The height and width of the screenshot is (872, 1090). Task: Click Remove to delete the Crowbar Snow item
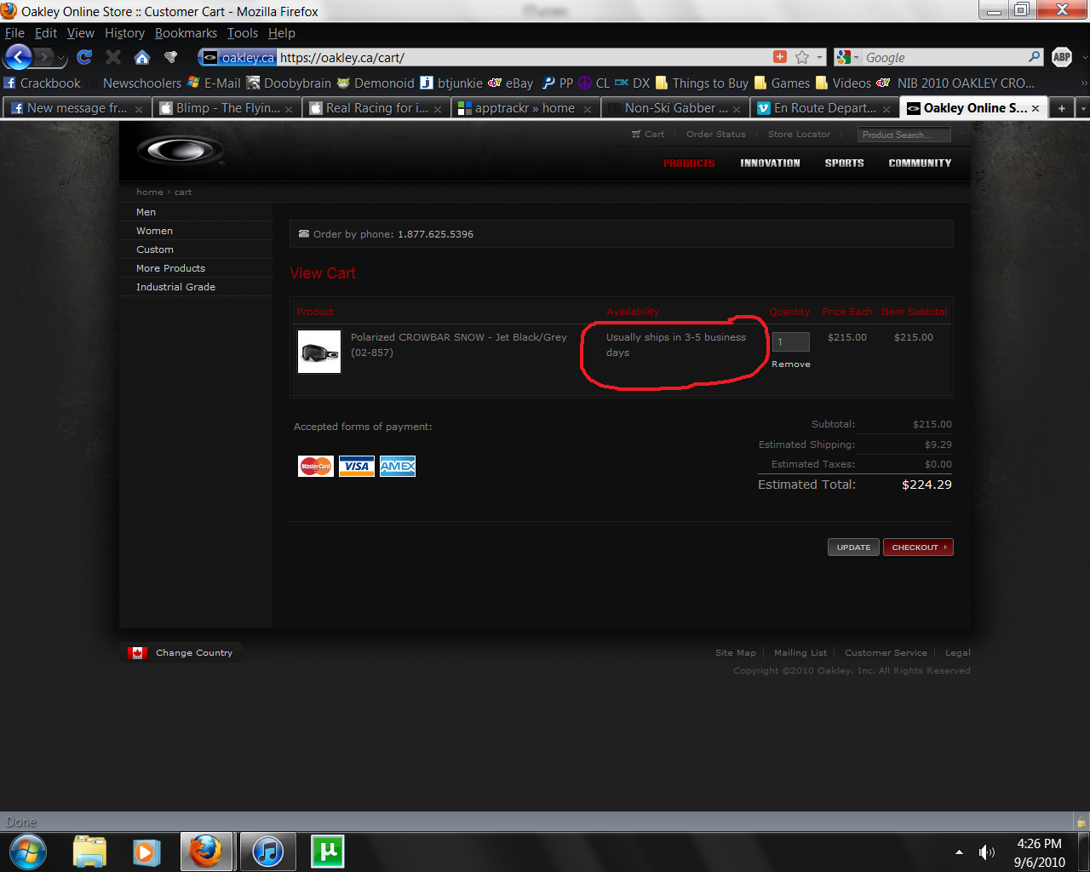790,364
